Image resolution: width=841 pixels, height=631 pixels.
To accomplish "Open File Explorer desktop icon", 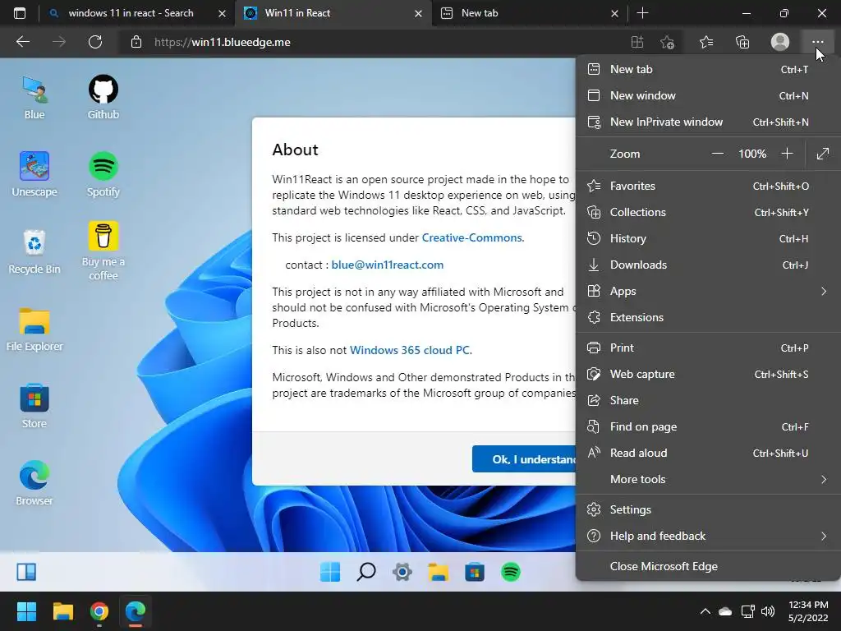I will coord(34,329).
